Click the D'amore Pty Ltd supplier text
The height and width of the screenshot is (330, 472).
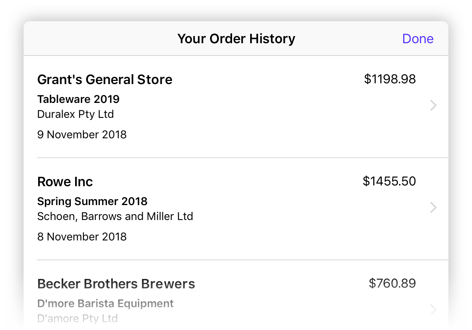point(77,318)
